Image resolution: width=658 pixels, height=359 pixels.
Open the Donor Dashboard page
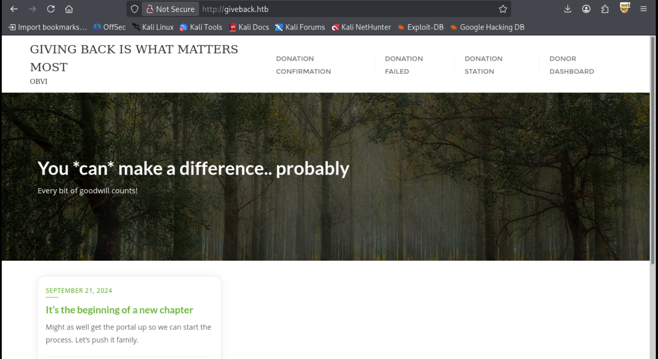[571, 65]
